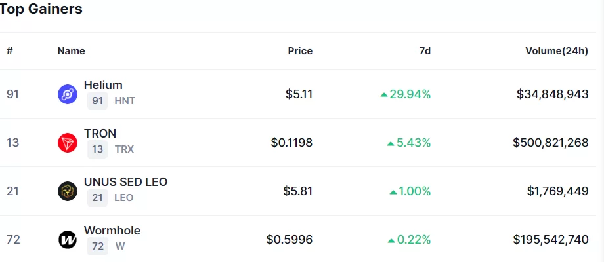Image resolution: width=604 pixels, height=262 pixels.
Task: Sort by the # rank column header
Action: tap(10, 51)
